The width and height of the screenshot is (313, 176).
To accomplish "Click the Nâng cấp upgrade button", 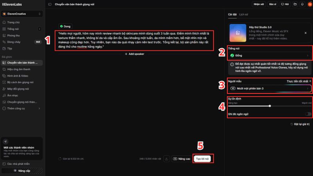I will [22, 171].
